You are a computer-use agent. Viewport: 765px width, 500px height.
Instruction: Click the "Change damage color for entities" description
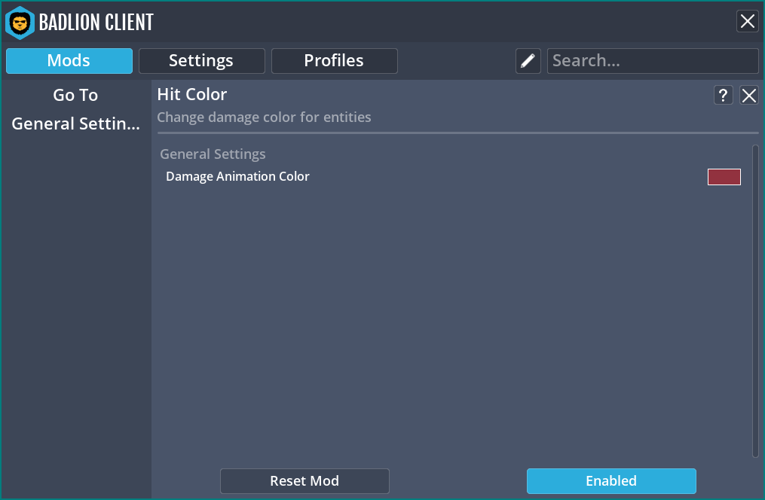(x=264, y=117)
